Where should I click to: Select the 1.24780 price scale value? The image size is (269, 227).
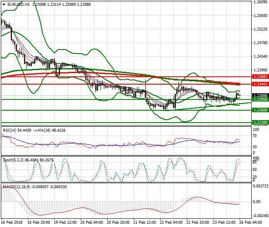tap(261, 43)
